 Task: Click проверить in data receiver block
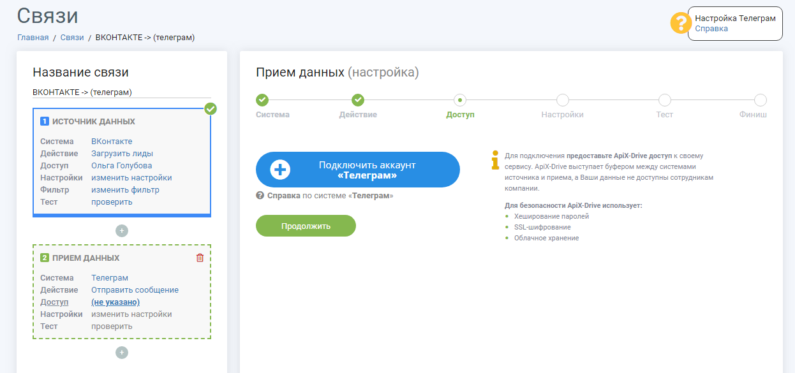pyautogui.click(x=112, y=326)
